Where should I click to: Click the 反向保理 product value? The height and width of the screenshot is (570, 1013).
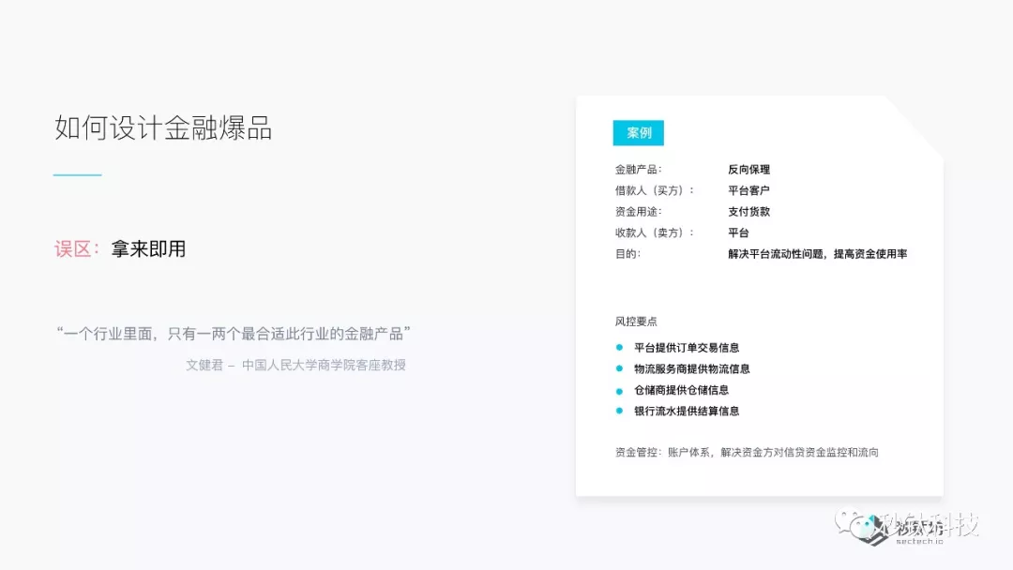pyautogui.click(x=748, y=170)
